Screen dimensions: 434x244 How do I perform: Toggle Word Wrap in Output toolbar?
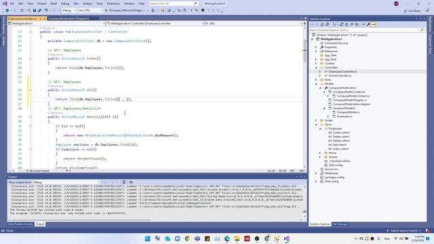131,182
